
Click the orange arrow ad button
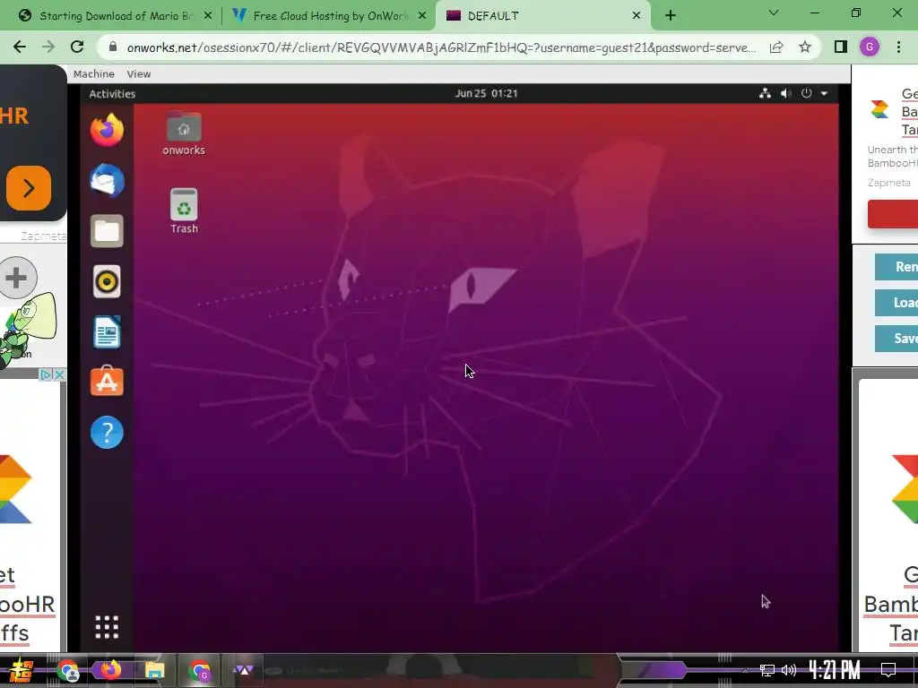click(x=28, y=188)
